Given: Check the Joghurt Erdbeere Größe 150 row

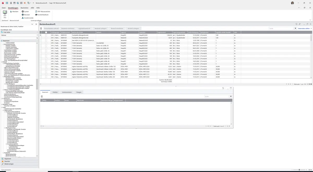Looking at the screenshot, I should pos(46,66).
